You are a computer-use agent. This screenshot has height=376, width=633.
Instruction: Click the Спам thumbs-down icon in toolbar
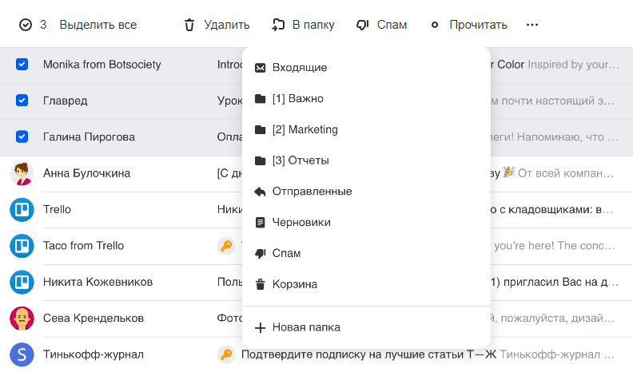pos(362,25)
